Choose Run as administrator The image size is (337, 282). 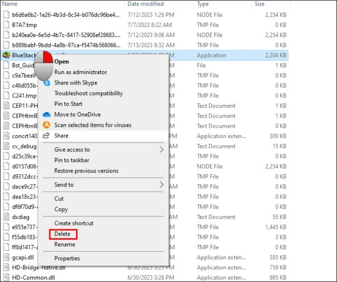81,72
